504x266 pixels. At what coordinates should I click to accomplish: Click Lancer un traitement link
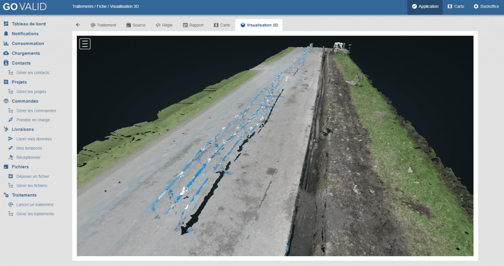(x=34, y=204)
